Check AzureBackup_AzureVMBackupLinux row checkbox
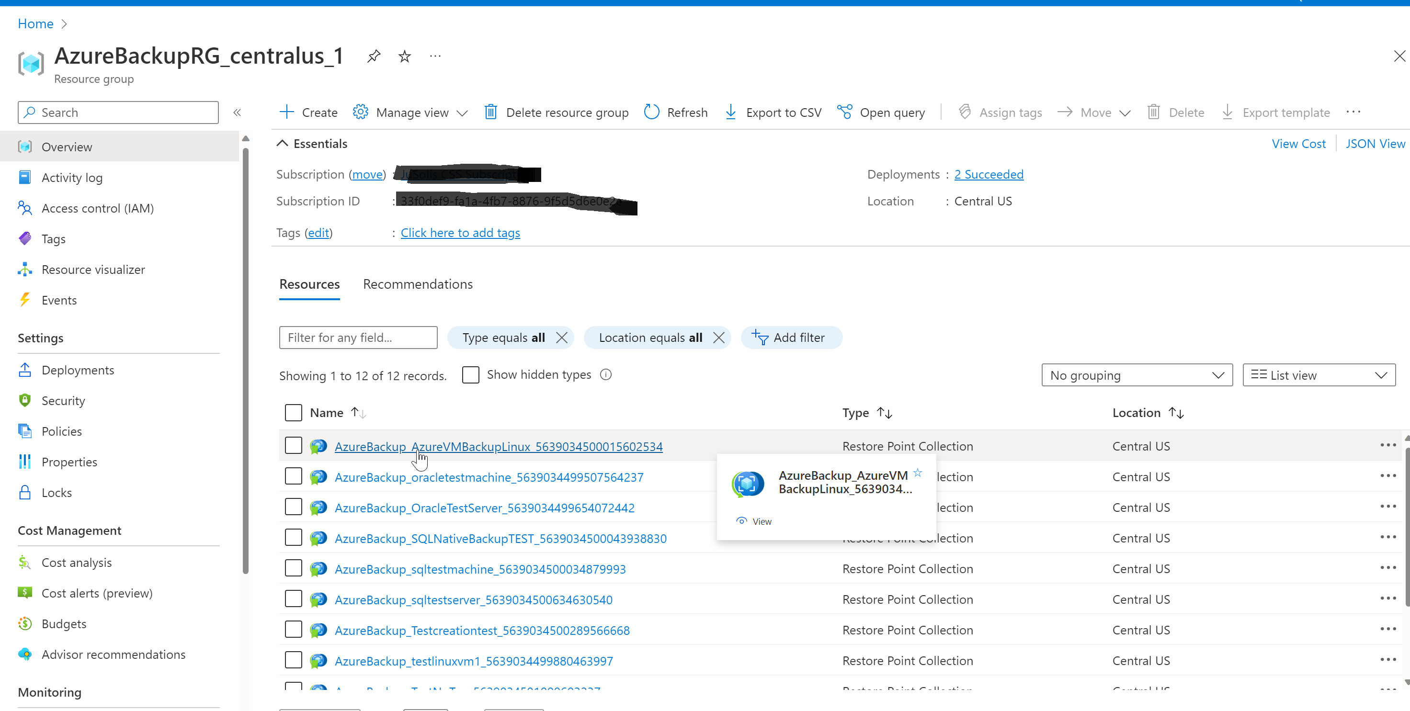Viewport: 1410px width, 711px height. coord(294,446)
